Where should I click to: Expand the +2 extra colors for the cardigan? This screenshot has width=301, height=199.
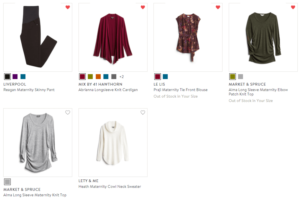(121, 77)
